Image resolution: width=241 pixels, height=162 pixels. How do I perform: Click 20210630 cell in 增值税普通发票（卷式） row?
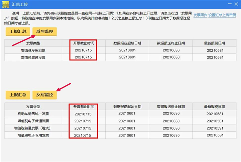[x=171, y=128]
